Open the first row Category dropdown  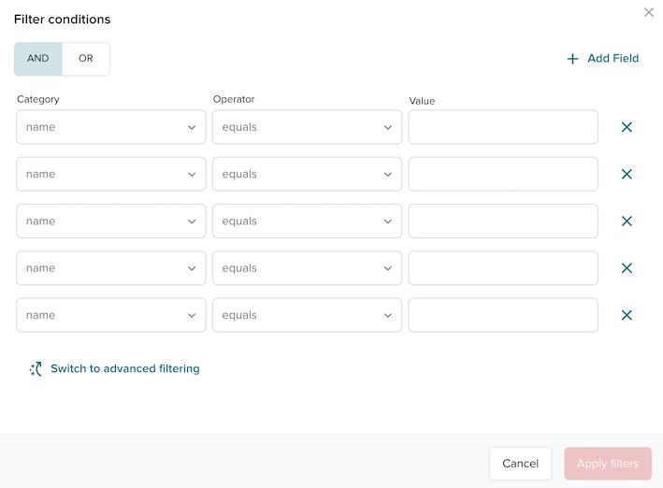tap(111, 127)
